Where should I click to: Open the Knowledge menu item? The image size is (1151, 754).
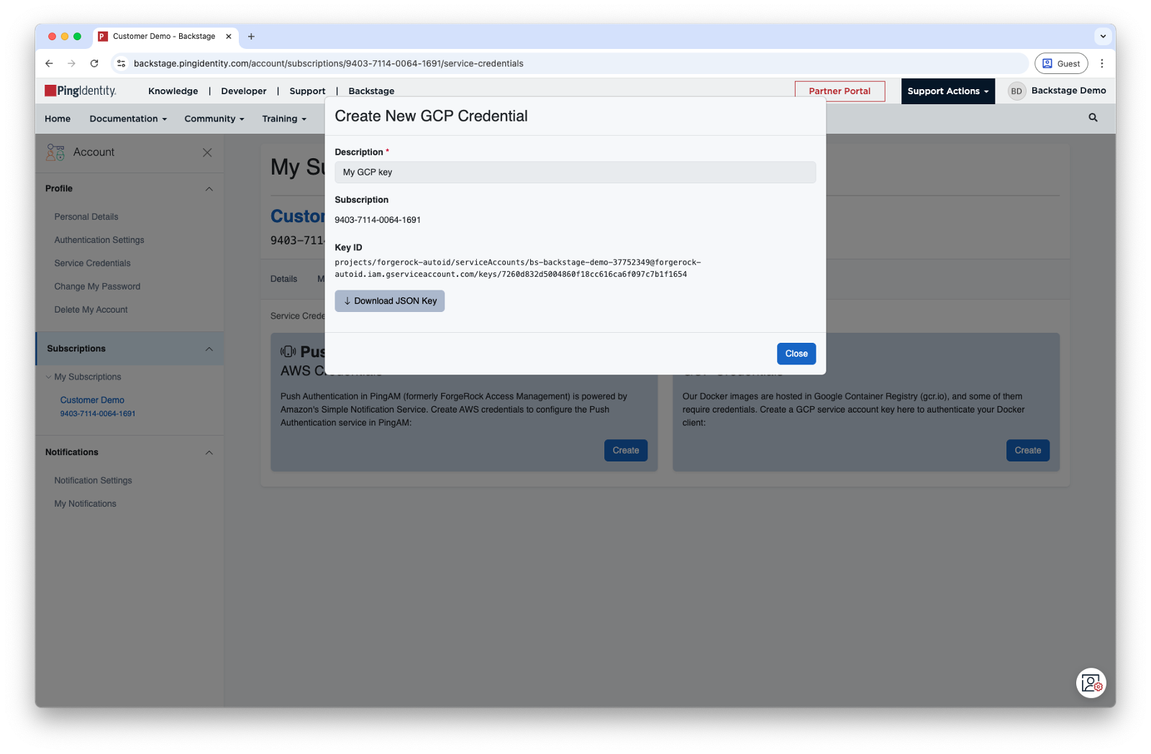(173, 91)
